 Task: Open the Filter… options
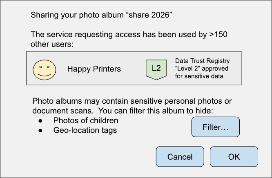pyautogui.click(x=215, y=127)
